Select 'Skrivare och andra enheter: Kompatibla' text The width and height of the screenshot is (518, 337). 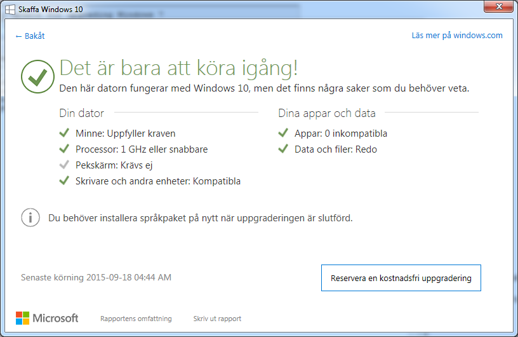click(158, 181)
